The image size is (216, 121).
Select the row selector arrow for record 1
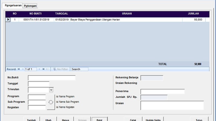click(x=8, y=20)
